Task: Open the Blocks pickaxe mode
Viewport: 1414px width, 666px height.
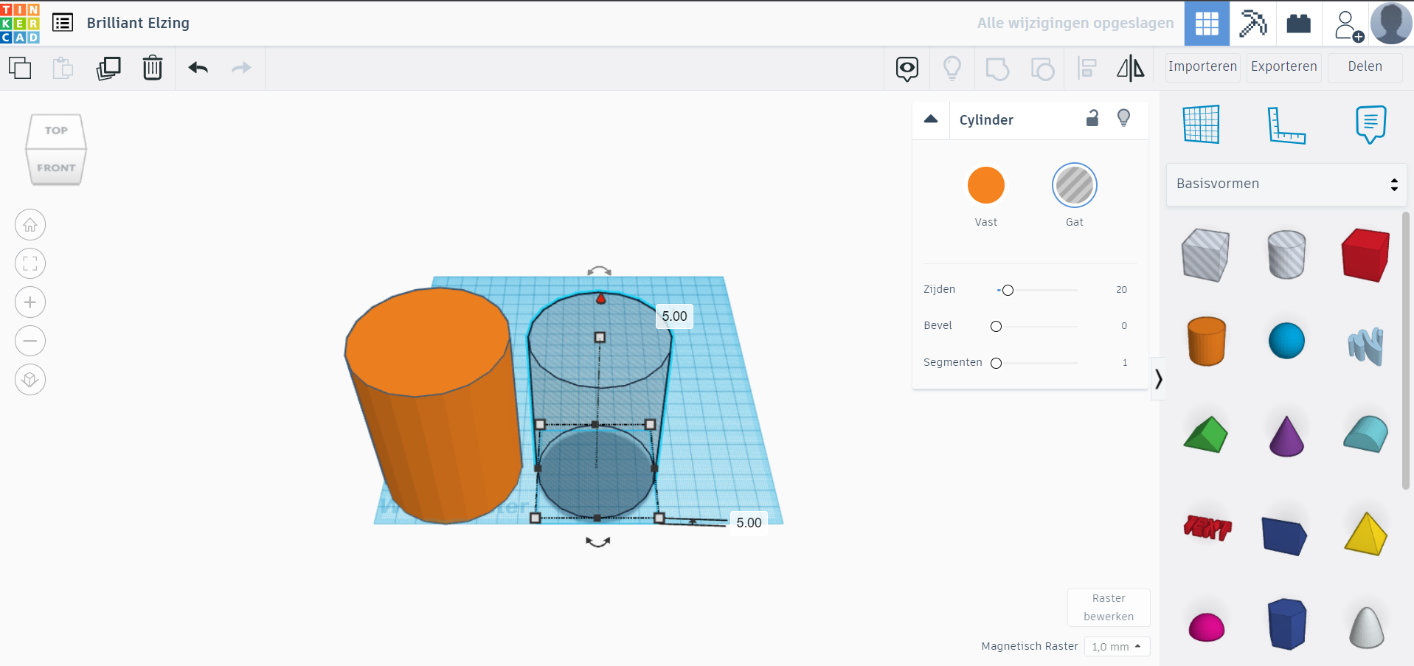Action: click(1252, 24)
